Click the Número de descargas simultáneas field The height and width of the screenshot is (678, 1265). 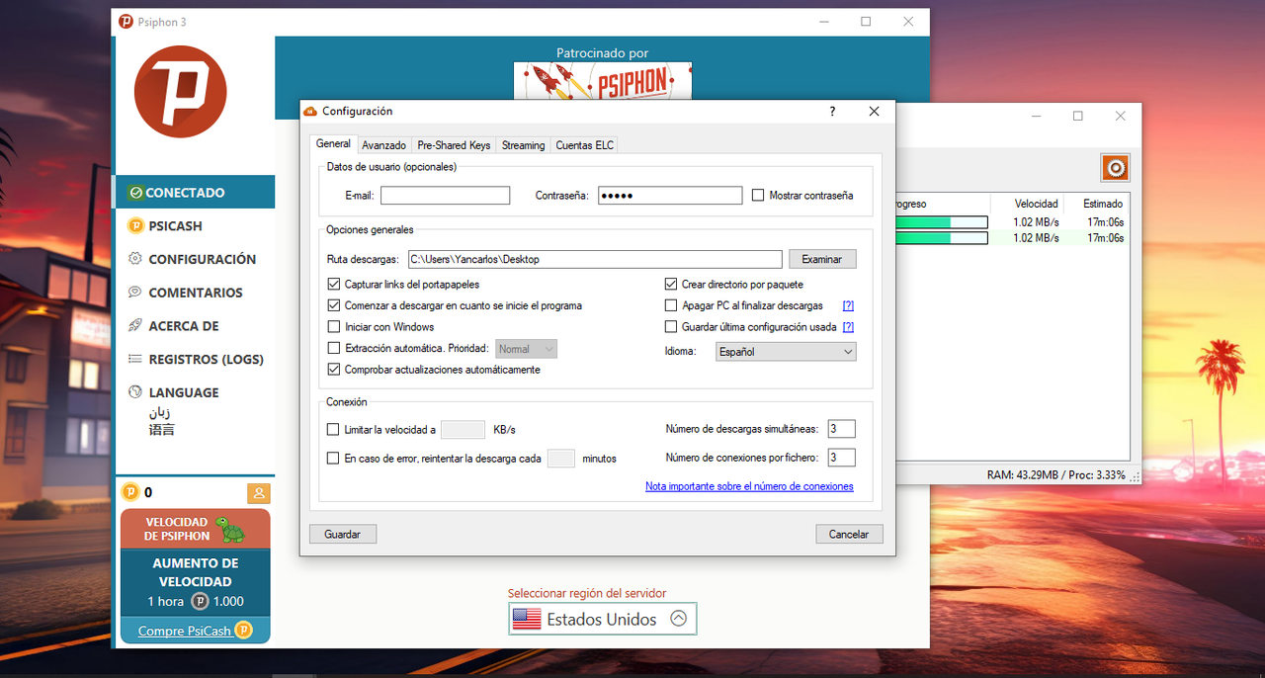(x=841, y=429)
